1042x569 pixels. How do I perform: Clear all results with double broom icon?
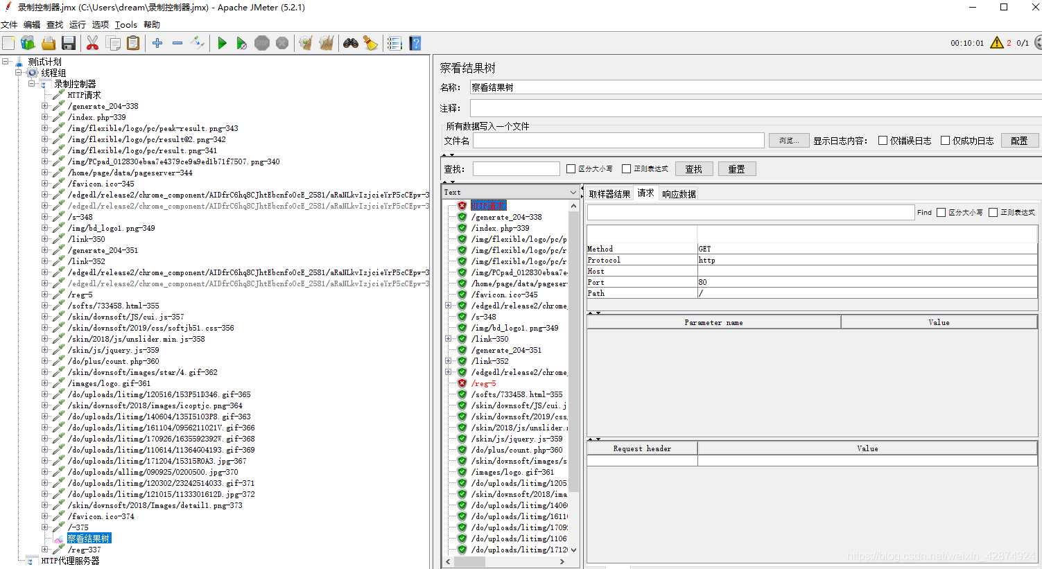[326, 43]
